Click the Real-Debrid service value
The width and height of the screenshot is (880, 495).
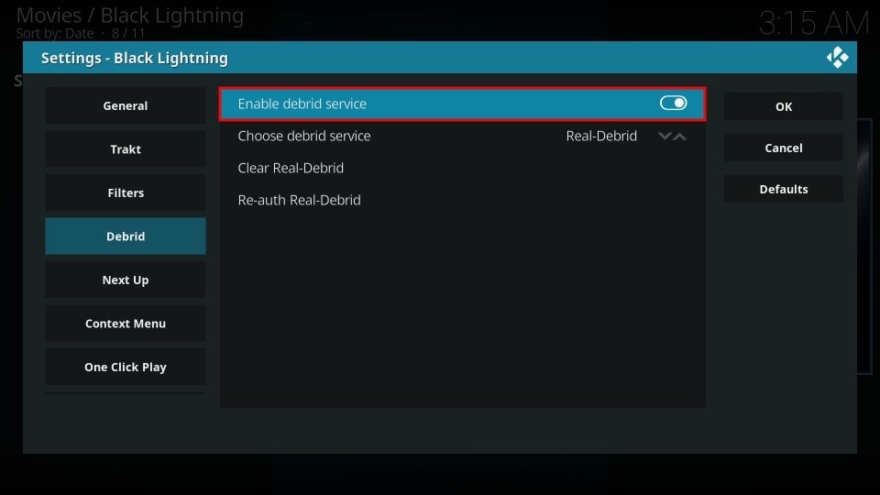pyautogui.click(x=601, y=136)
